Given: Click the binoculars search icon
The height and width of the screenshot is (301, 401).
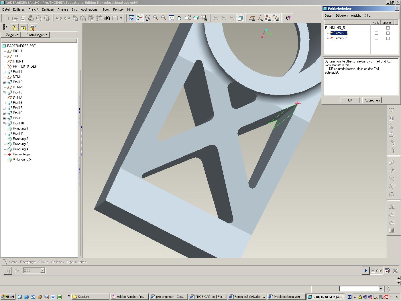Looking at the screenshot, I should tap(107, 18).
